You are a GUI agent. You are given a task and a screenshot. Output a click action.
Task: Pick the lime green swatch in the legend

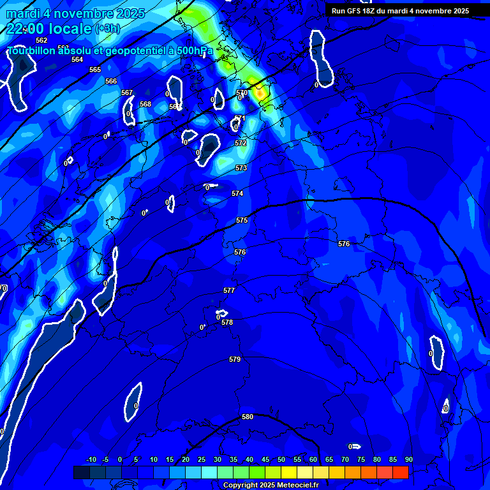257,472
